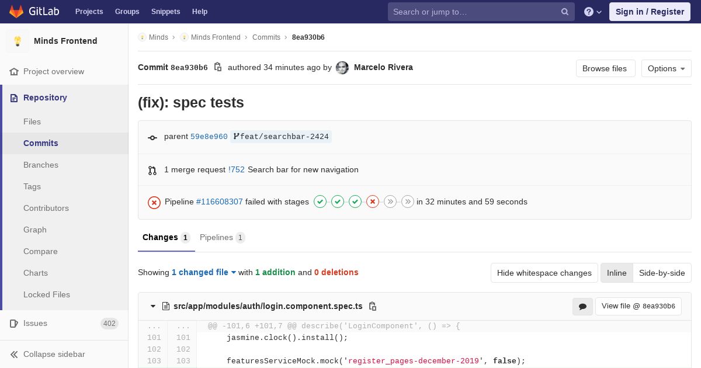Focus the Search or jump to field

coord(481,12)
